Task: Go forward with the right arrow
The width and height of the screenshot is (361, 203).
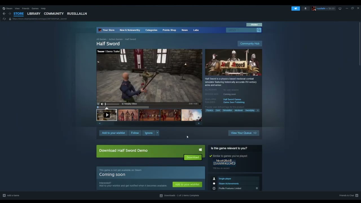Action: (x=9, y=14)
